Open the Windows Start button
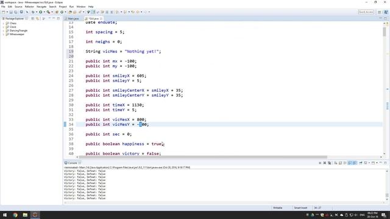390x219 pixels. pos(5,215)
